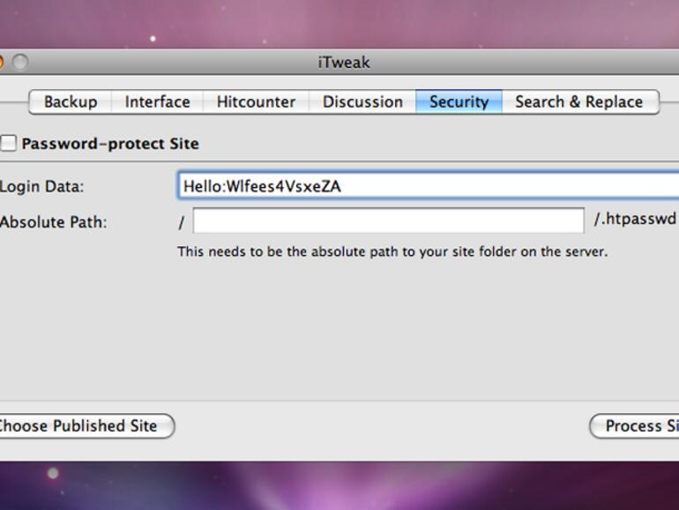Click the absolute path hint text
679x510 pixels.
click(392, 251)
